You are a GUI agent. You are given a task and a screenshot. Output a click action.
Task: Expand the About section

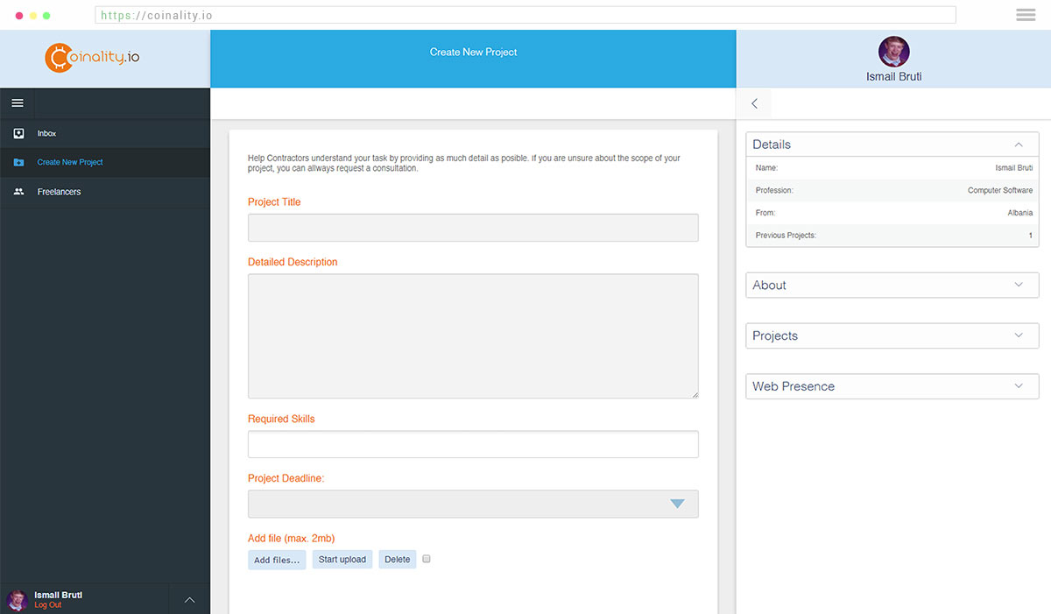1018,285
